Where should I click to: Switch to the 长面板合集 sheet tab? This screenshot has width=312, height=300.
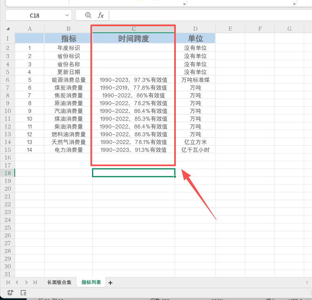(59, 282)
